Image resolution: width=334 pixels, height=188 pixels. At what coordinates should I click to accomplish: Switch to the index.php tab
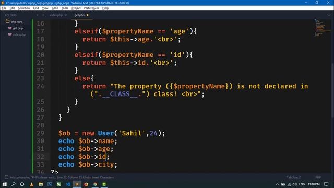(56, 15)
